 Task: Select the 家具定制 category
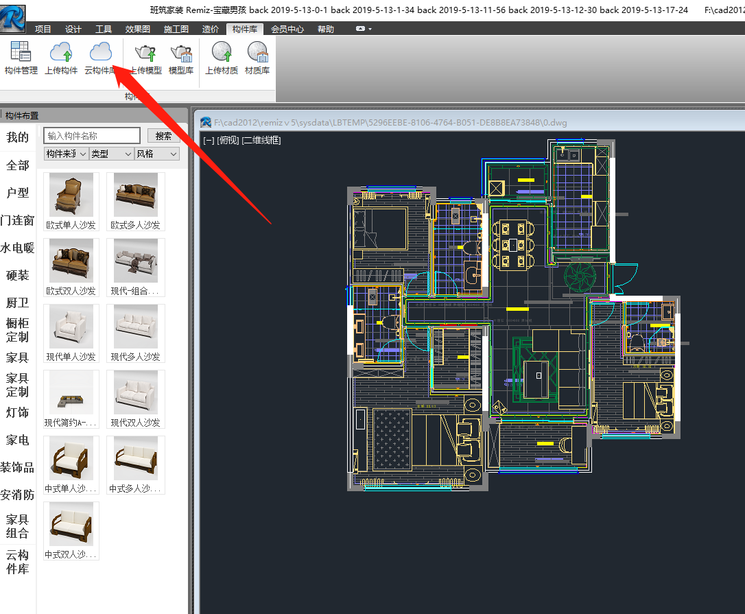click(18, 385)
